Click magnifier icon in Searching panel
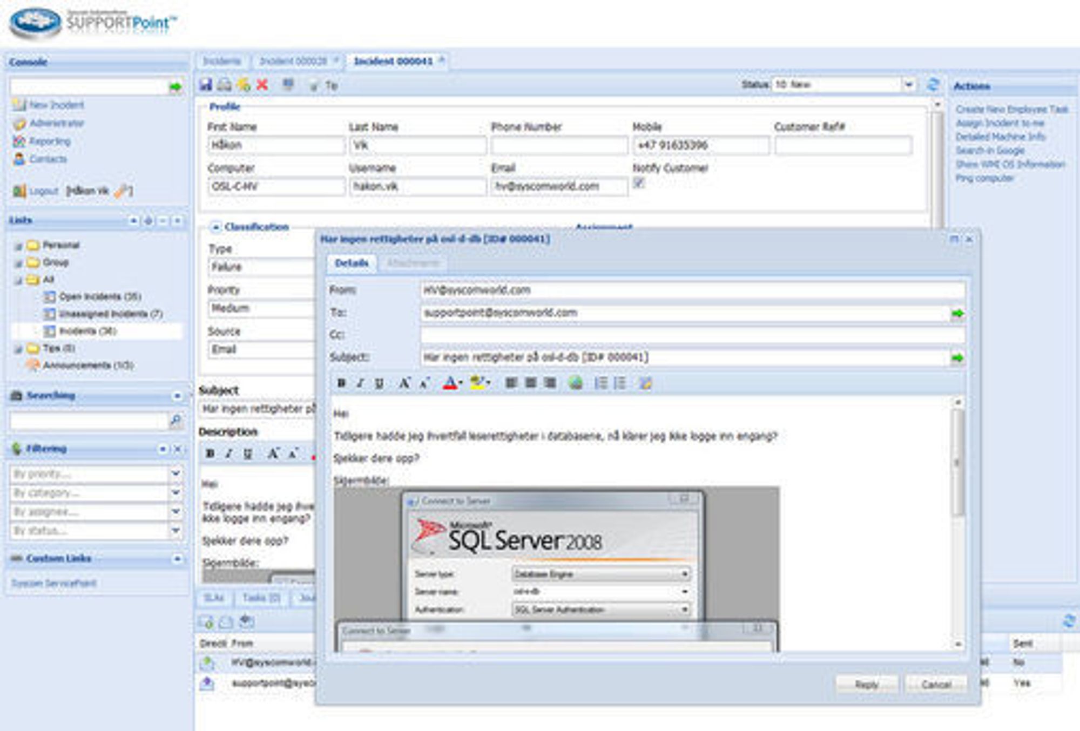Image resolution: width=1080 pixels, height=731 pixels. 175,421
